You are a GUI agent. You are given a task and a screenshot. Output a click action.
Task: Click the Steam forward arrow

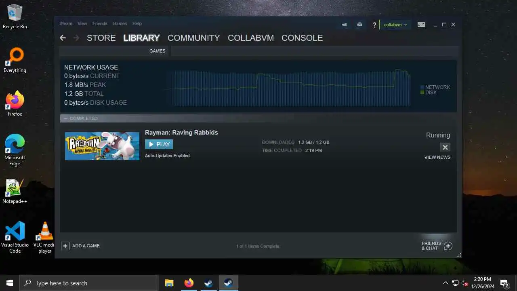[76, 38]
